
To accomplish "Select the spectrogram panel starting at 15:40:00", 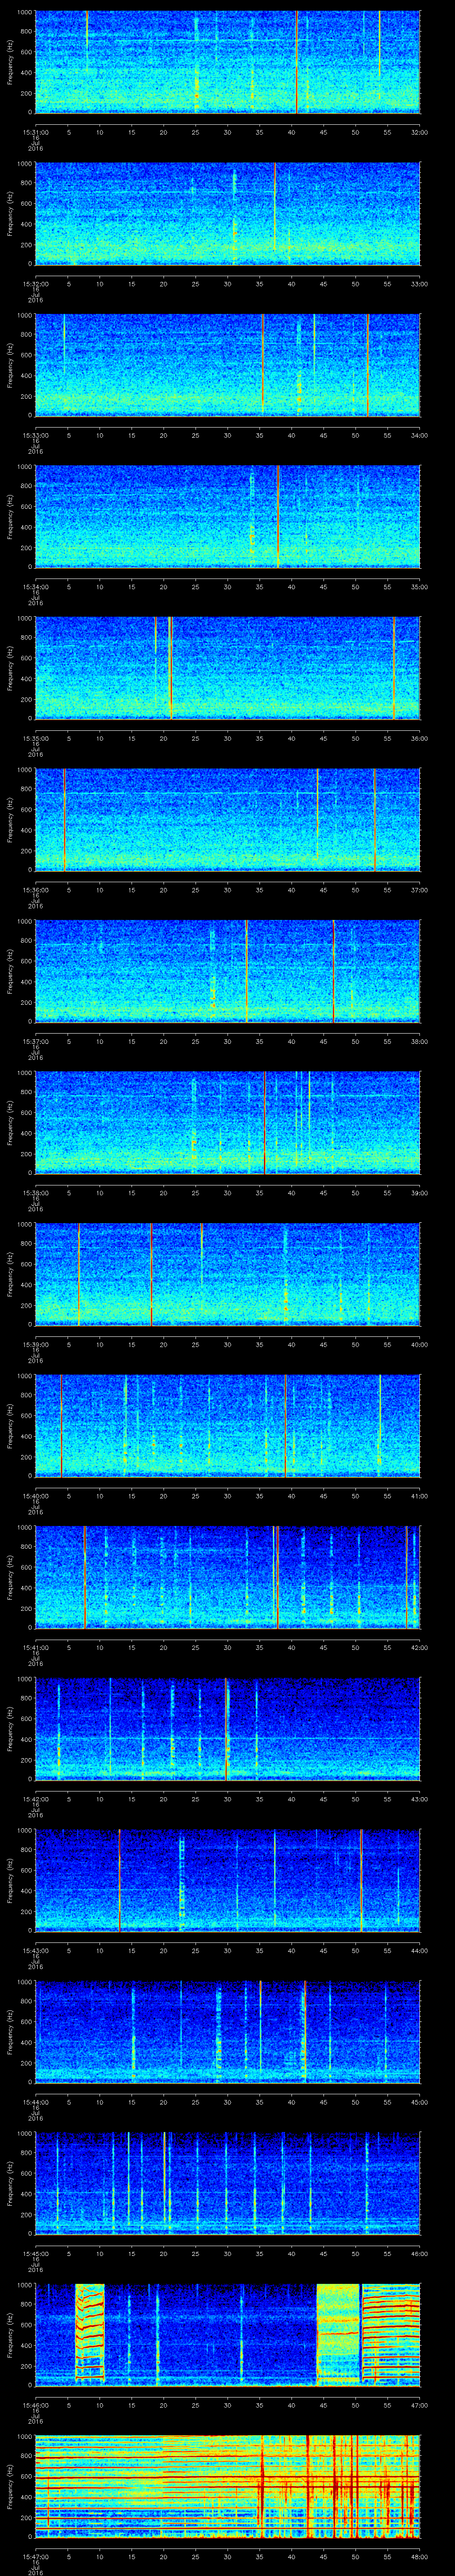I will [x=228, y=1426].
